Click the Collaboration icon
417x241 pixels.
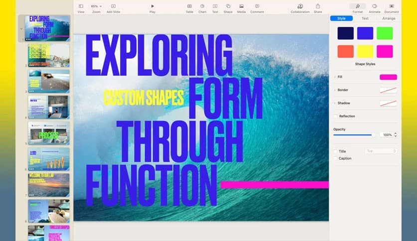tap(300, 6)
